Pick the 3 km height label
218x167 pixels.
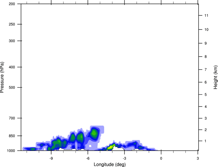pyautogui.click(x=205, y=118)
